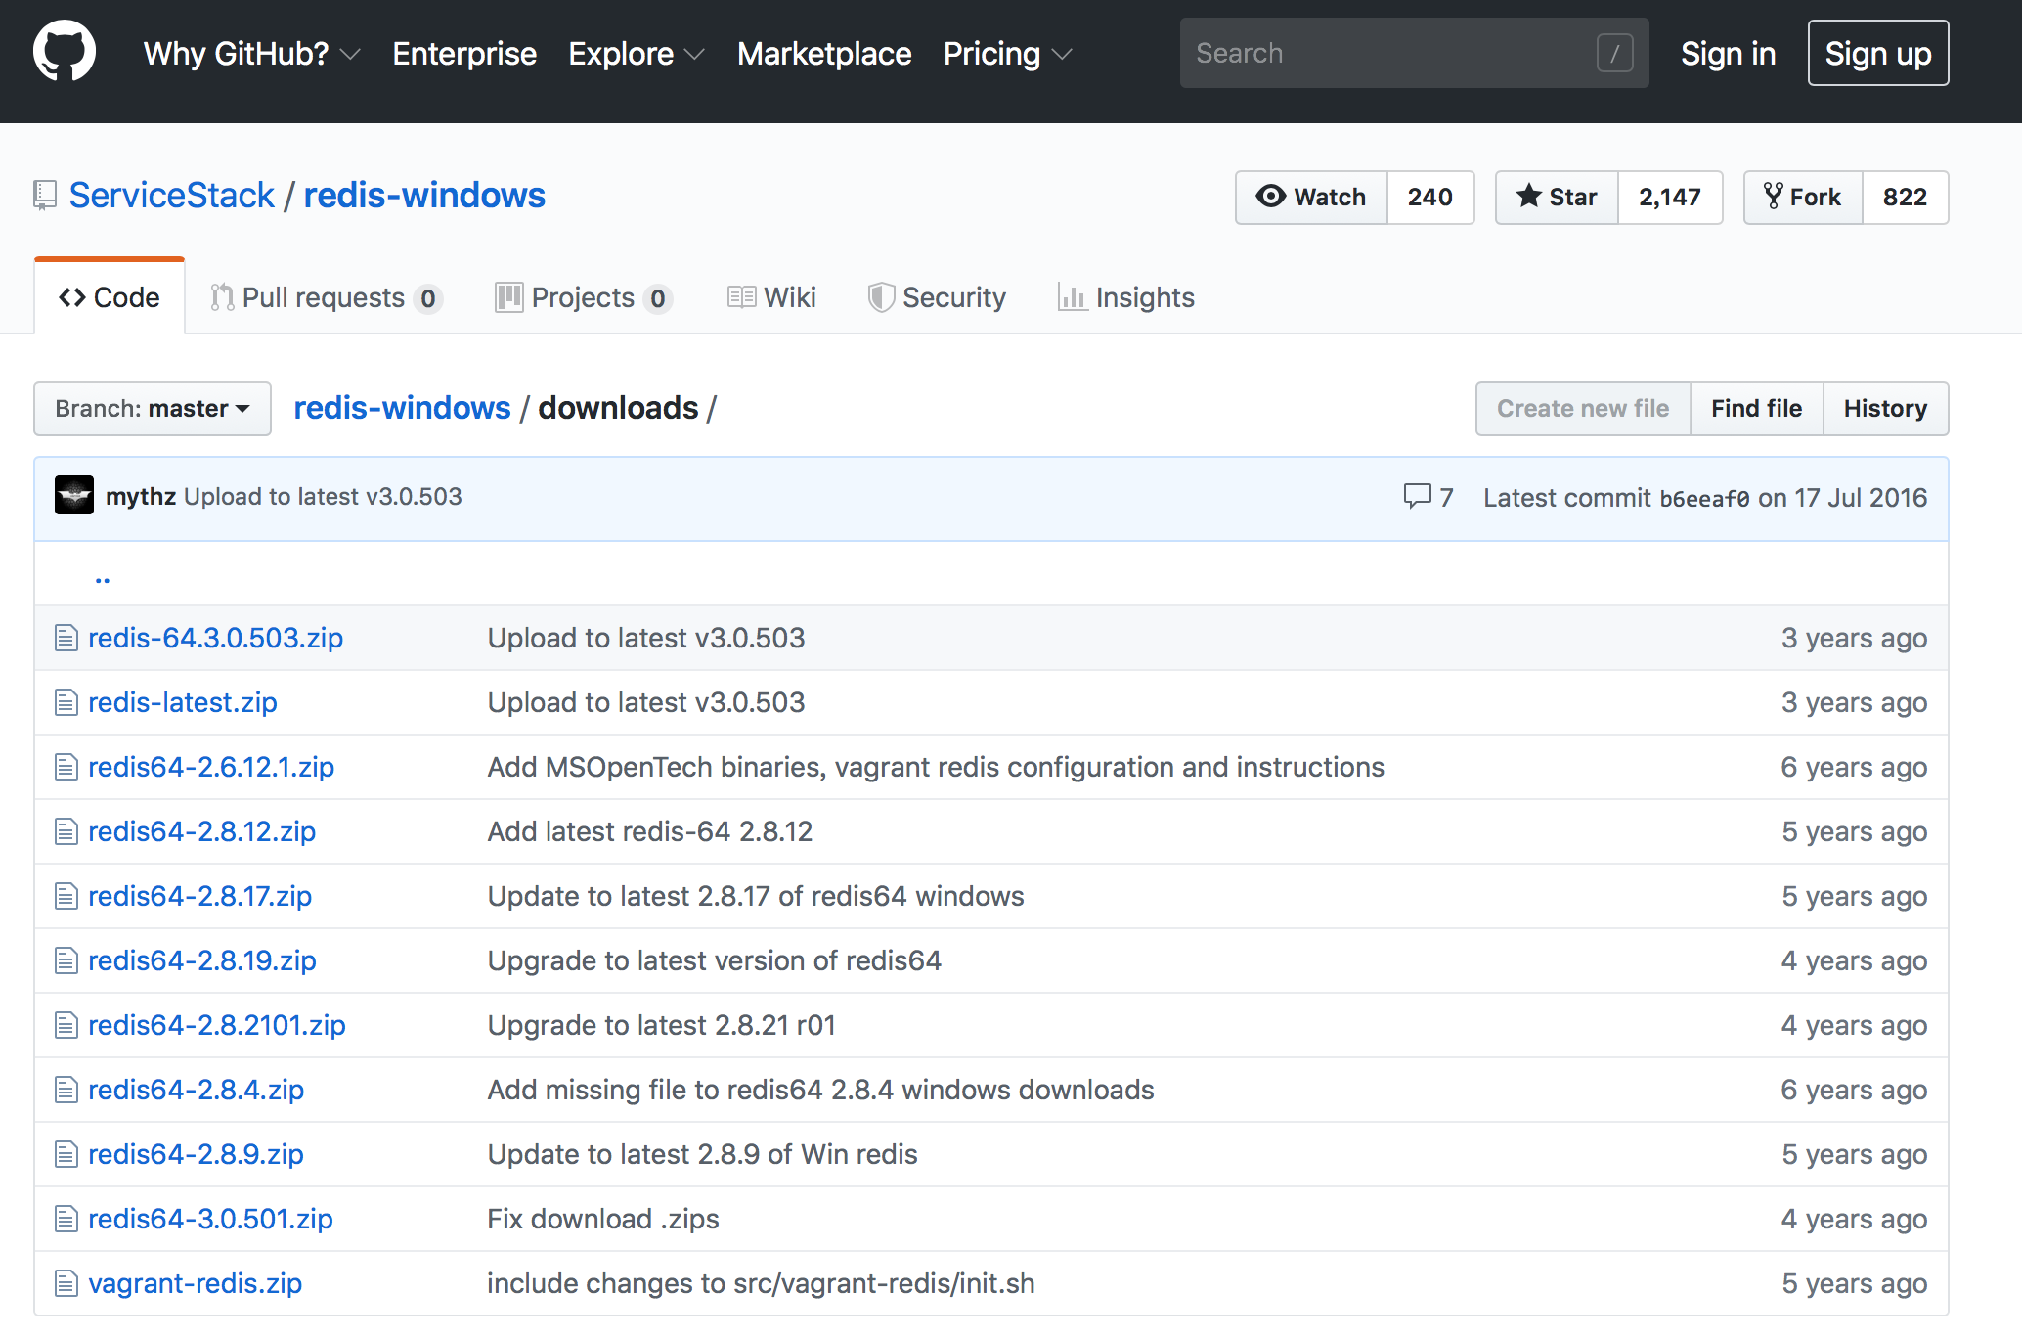Open vagrant-redis.zip file

pyautogui.click(x=195, y=1283)
